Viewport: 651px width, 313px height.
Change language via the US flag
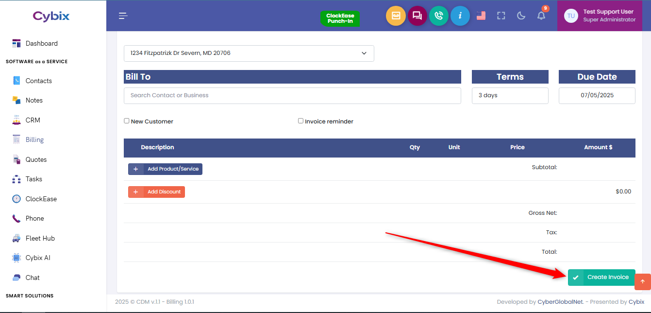pos(481,16)
